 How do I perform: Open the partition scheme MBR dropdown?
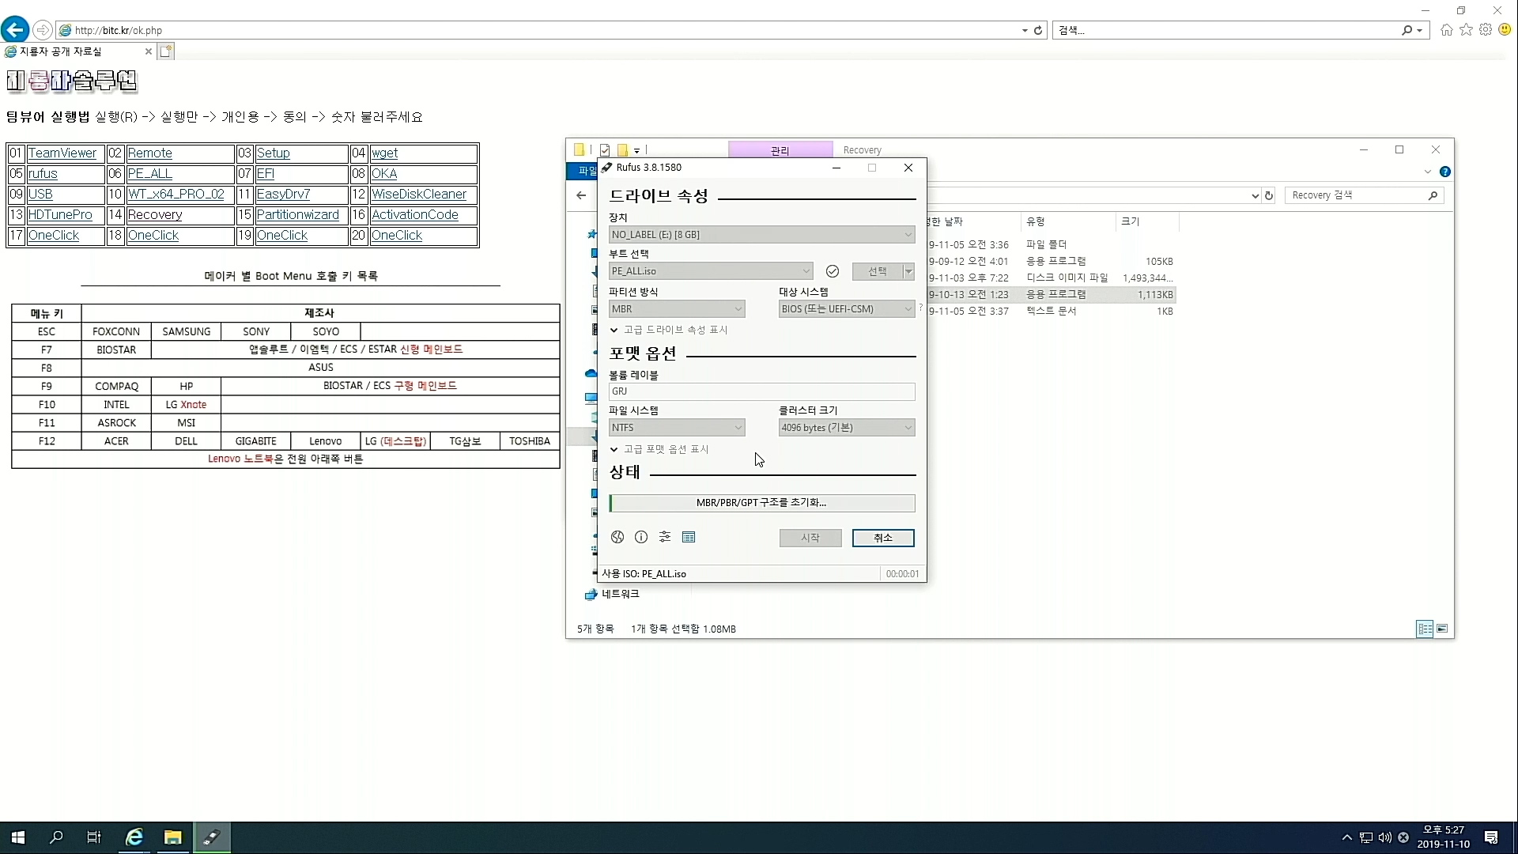[676, 309]
